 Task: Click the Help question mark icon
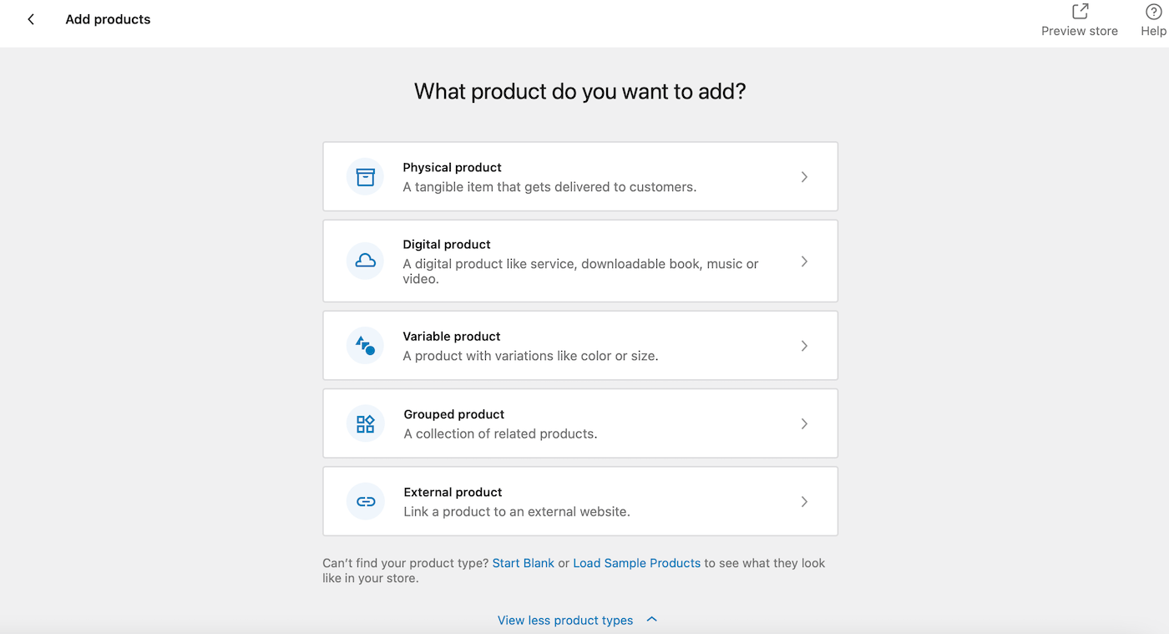tap(1154, 12)
